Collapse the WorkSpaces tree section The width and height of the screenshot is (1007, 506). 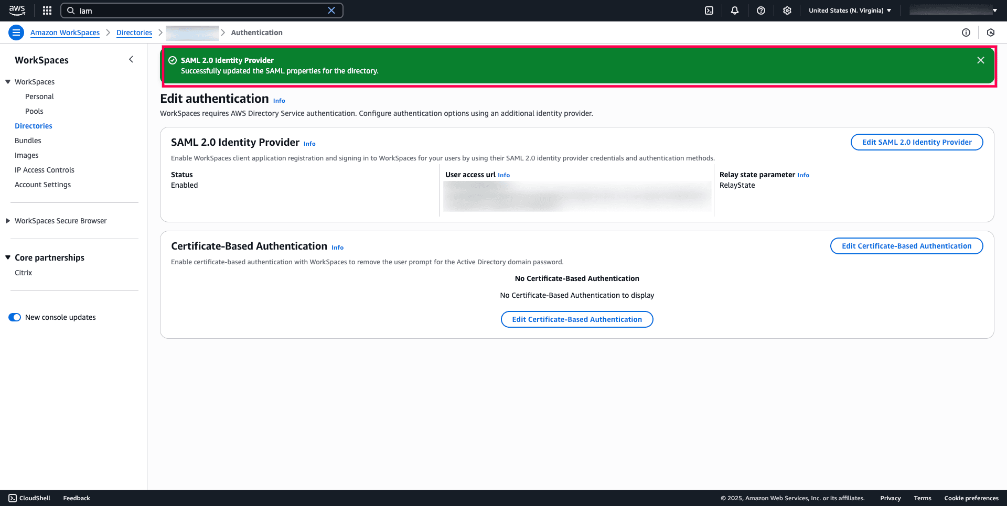(8, 82)
